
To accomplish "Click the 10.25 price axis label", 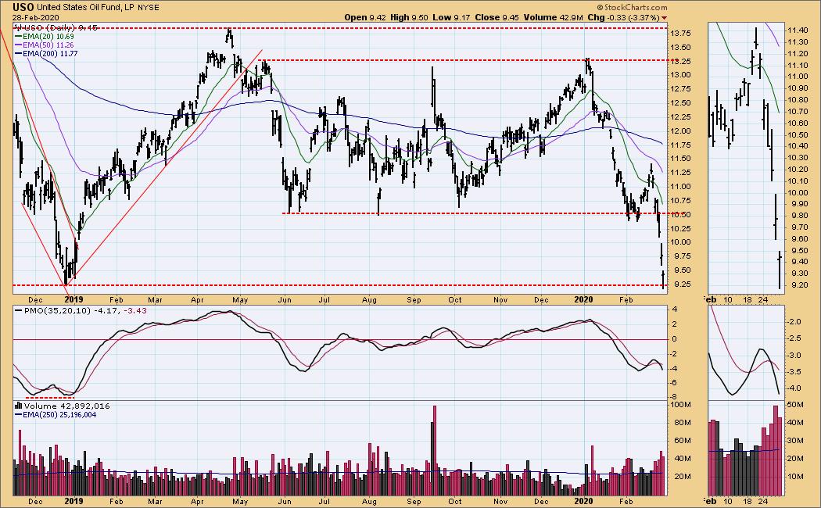I will click(x=681, y=229).
